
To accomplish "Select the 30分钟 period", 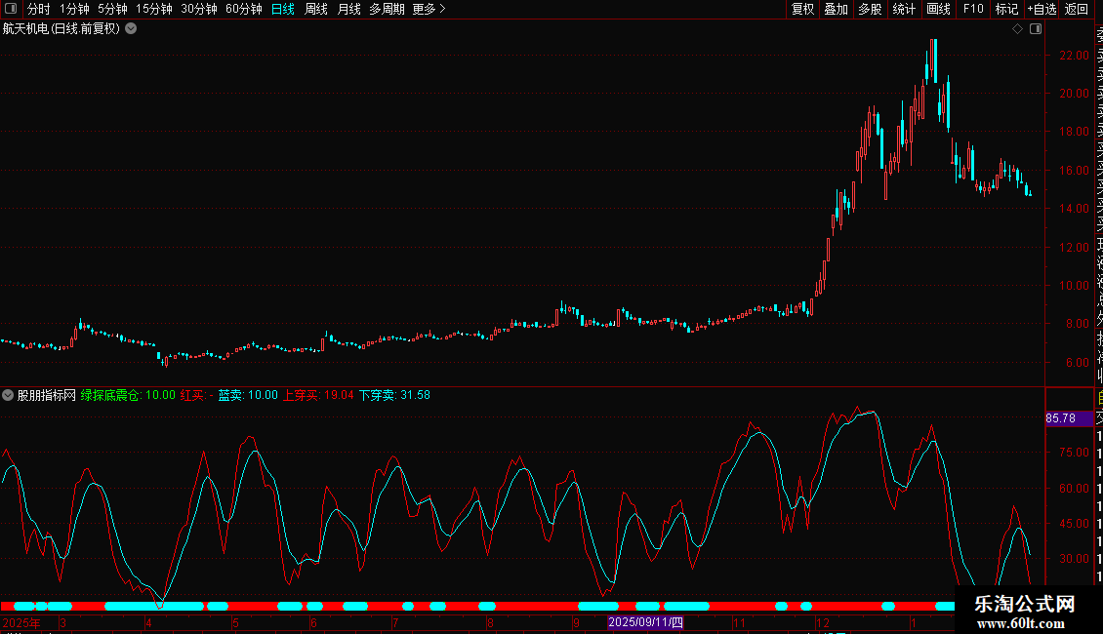I will [199, 9].
